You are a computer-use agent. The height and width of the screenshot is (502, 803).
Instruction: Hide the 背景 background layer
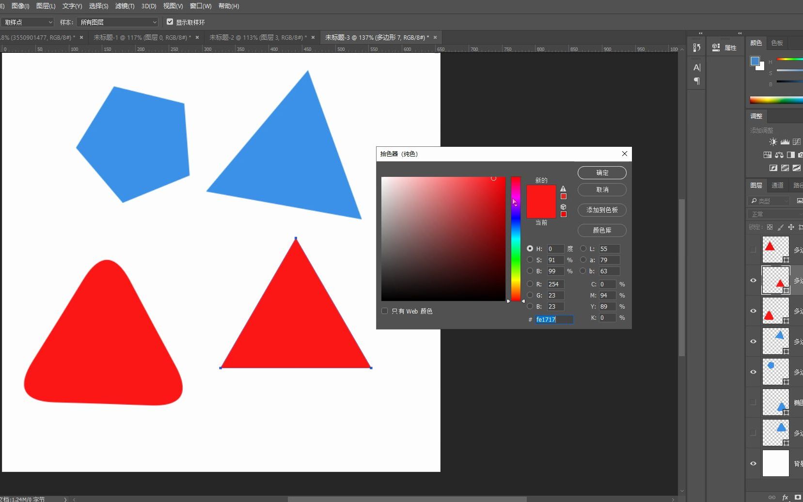pyautogui.click(x=753, y=463)
